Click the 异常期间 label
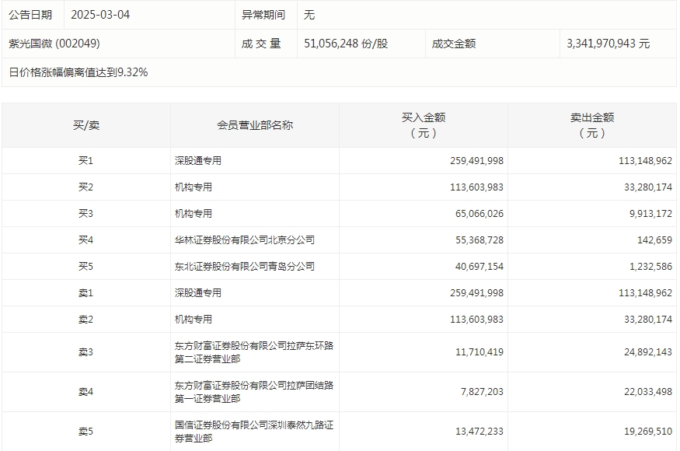The image size is (680, 451). click(x=263, y=15)
